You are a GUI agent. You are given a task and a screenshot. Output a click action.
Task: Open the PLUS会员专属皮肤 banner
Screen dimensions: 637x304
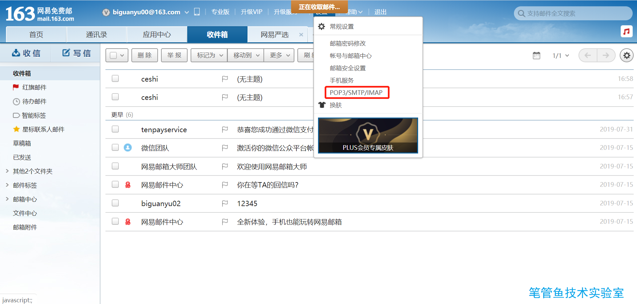point(368,135)
